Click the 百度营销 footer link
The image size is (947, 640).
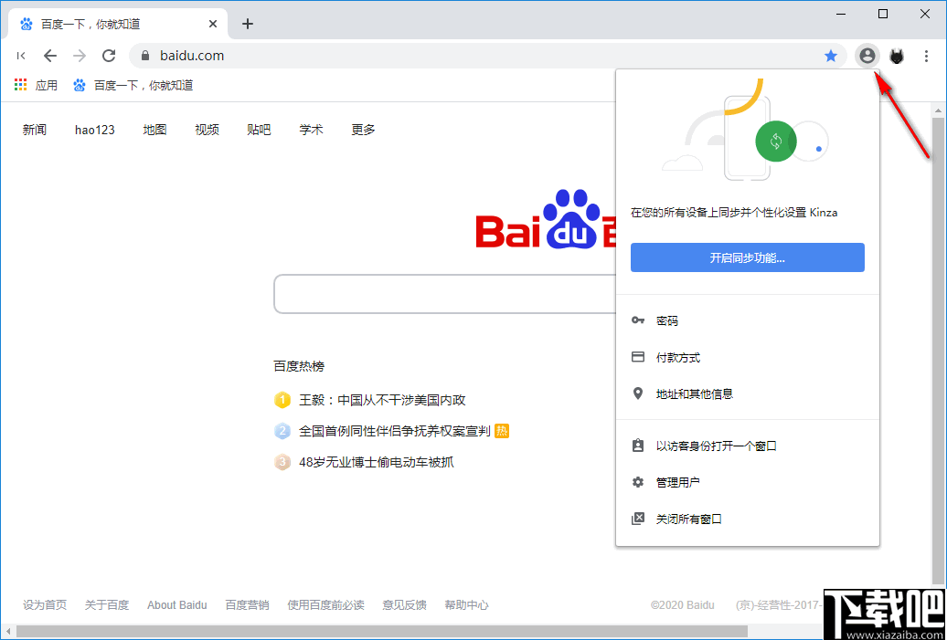click(247, 605)
